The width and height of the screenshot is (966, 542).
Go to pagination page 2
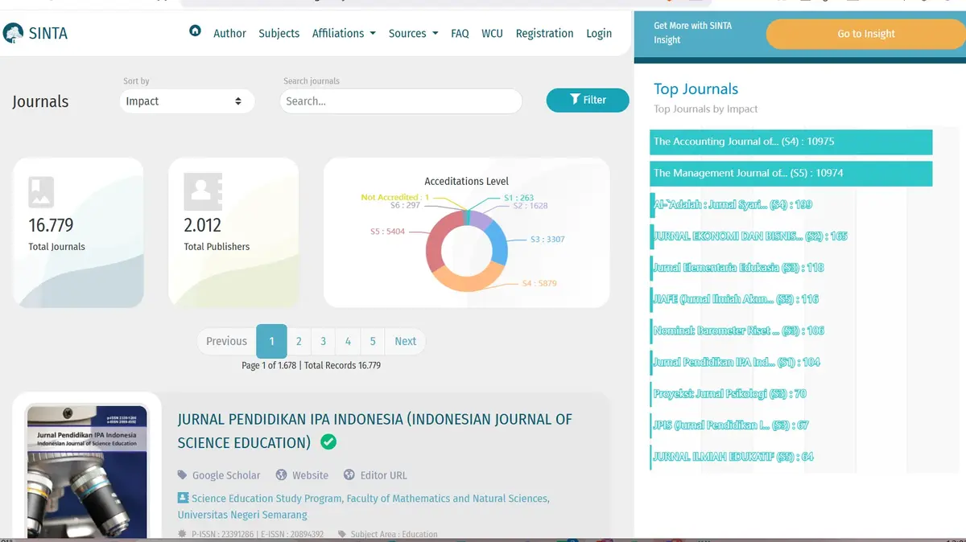(299, 341)
